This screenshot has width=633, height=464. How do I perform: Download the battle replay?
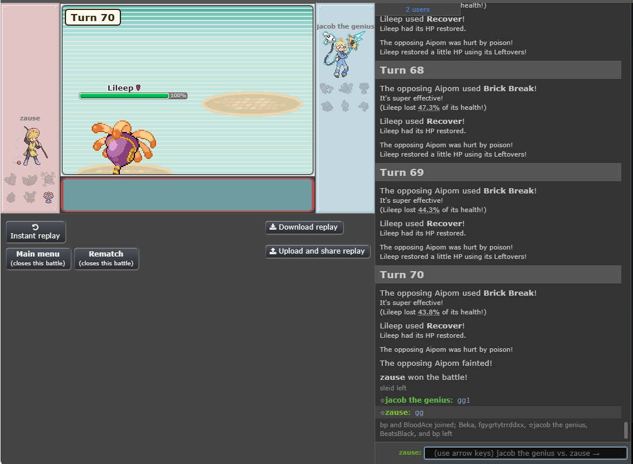click(304, 227)
